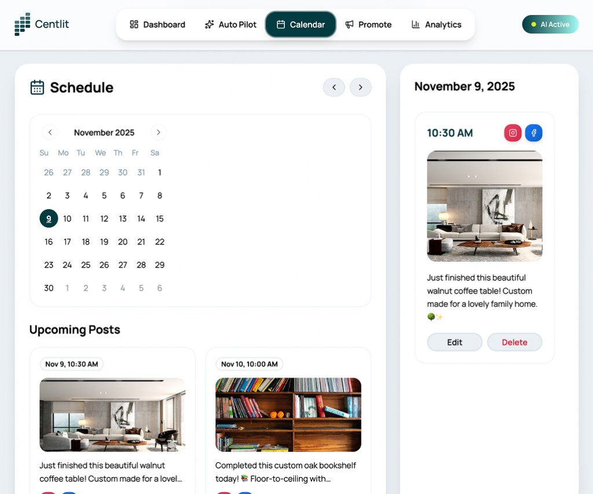Open the Facebook icon on the 10:30 AM post
This screenshot has width=593, height=494.
point(533,133)
